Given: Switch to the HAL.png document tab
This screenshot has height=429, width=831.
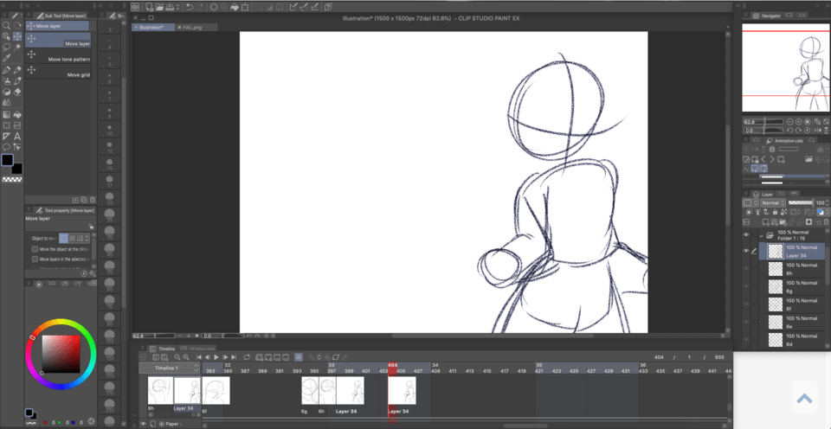Looking at the screenshot, I should tap(190, 27).
